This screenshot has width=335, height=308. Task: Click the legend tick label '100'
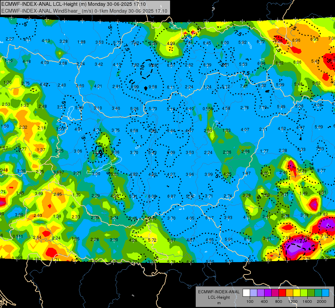point(250,301)
